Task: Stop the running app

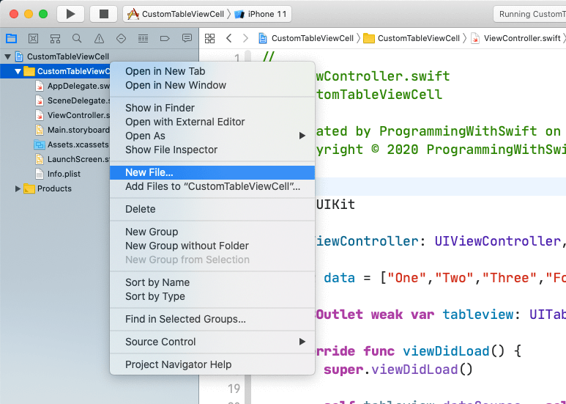Action: (x=104, y=14)
